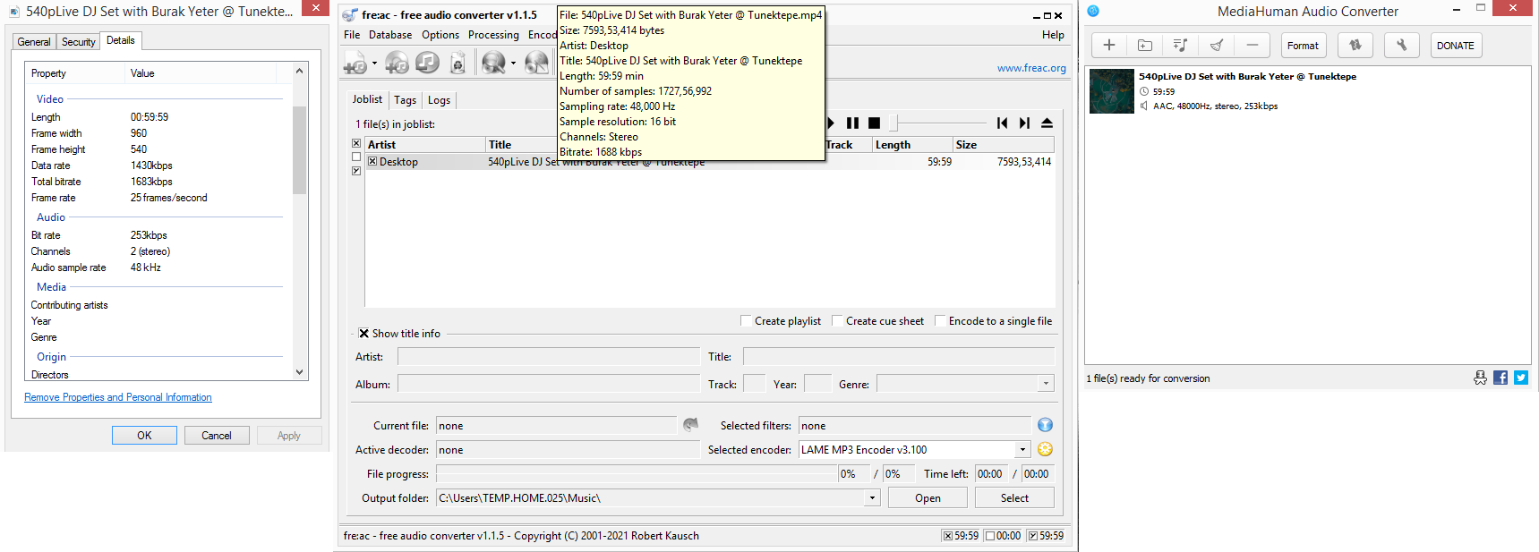Open the Output folder dropdown arrow
1539x552 pixels.
click(872, 497)
